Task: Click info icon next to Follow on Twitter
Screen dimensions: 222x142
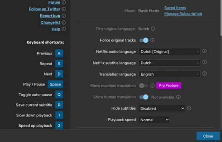Action: coord(64,9)
